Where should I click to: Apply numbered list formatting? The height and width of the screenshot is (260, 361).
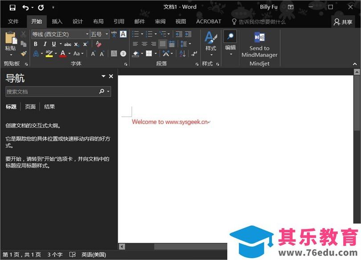tap(149, 34)
